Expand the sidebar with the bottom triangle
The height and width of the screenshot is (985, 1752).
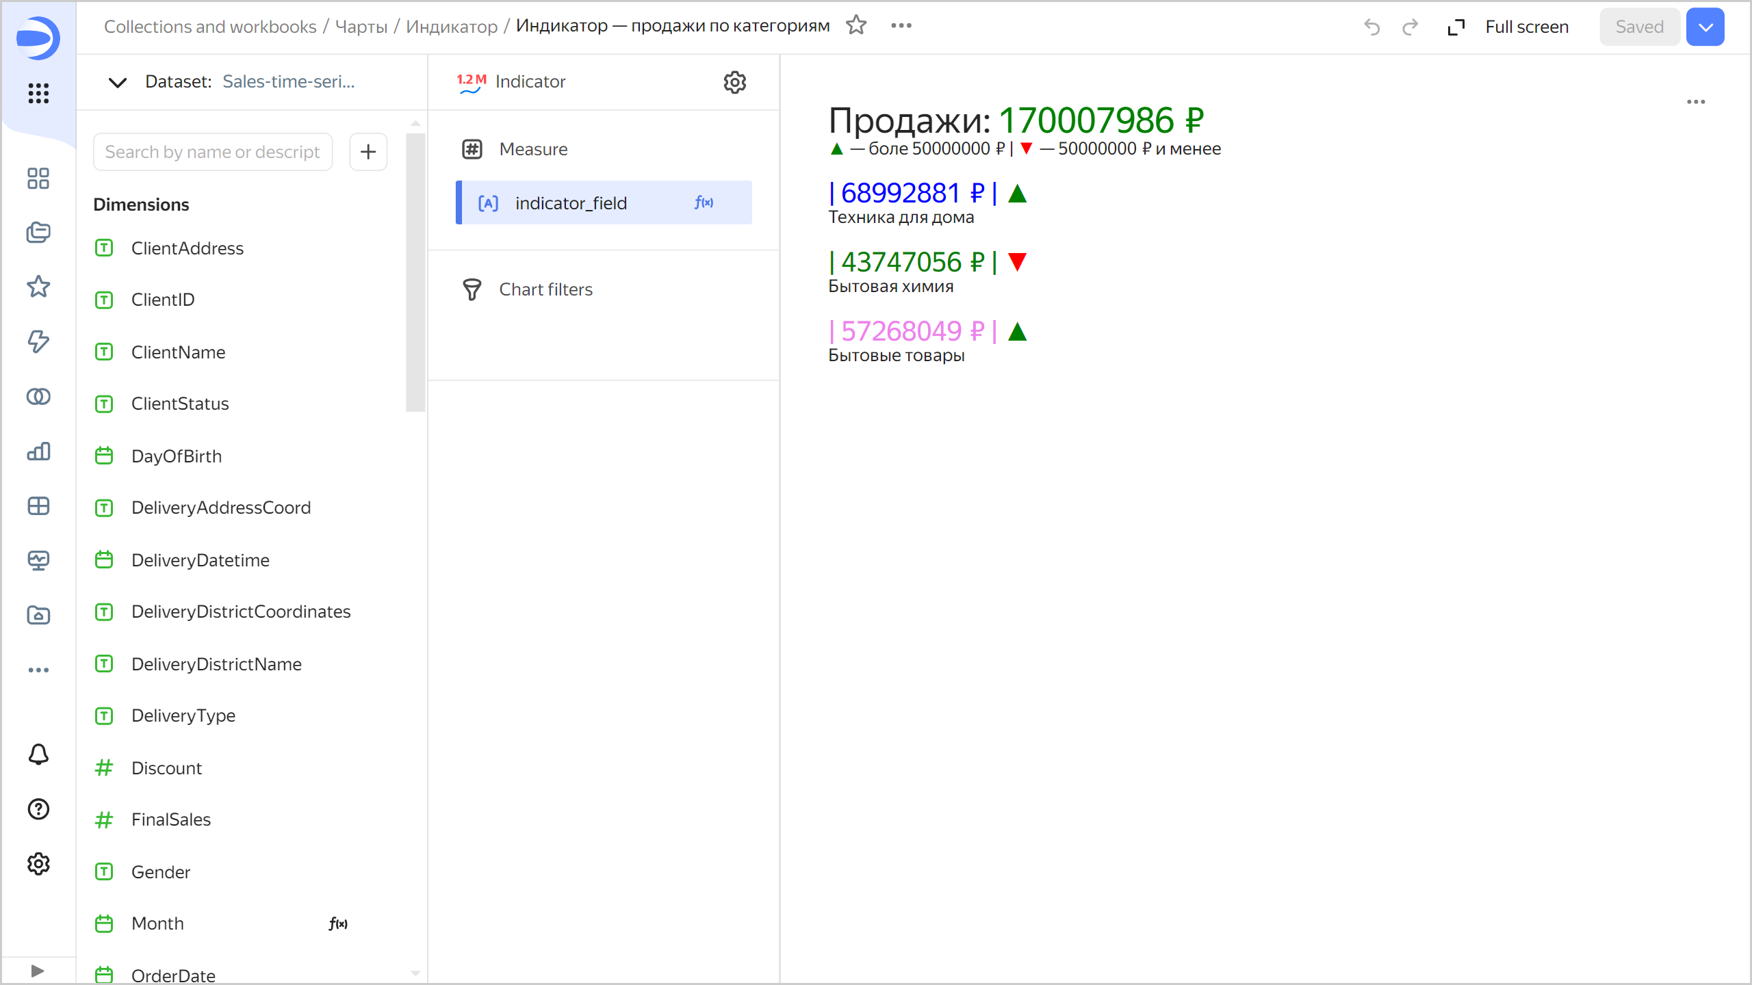coord(38,971)
